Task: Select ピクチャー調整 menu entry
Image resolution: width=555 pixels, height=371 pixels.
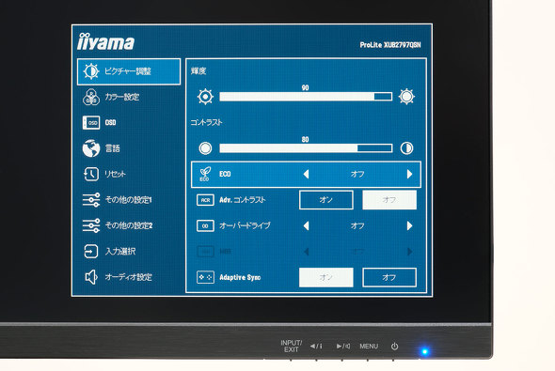Action: click(x=129, y=71)
